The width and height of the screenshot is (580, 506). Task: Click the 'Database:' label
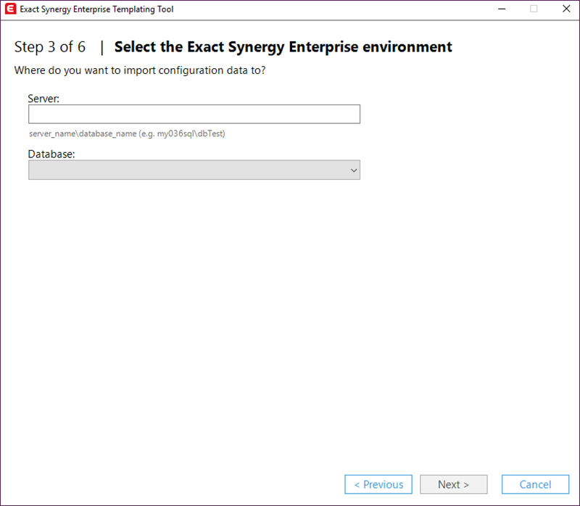51,154
